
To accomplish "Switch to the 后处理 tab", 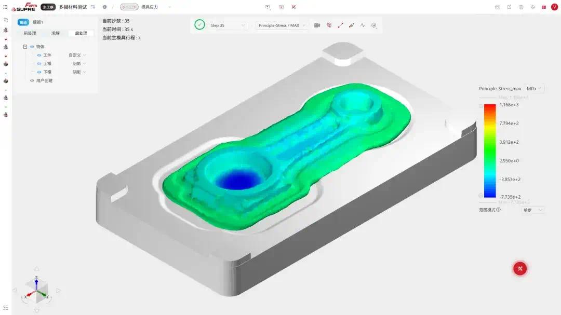I will [x=81, y=33].
